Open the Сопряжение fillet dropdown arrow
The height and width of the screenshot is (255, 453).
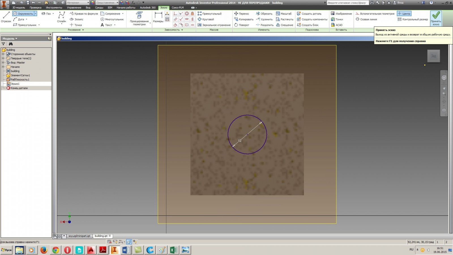(123, 14)
